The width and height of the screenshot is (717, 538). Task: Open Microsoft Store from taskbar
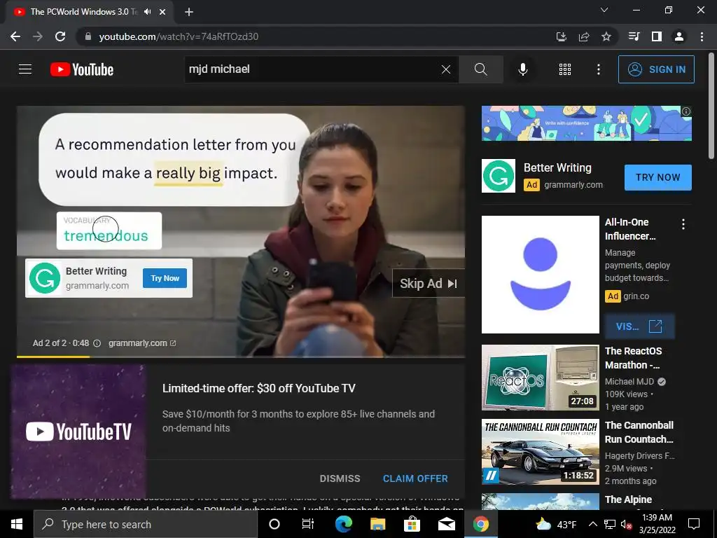point(412,524)
